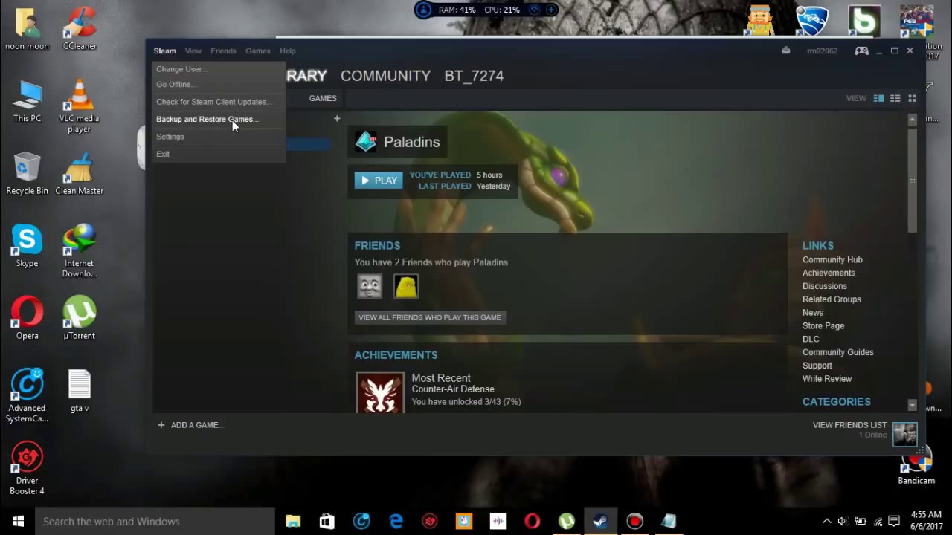This screenshot has height=535, width=952.
Task: Open the yellow friend avatar
Action: click(406, 286)
